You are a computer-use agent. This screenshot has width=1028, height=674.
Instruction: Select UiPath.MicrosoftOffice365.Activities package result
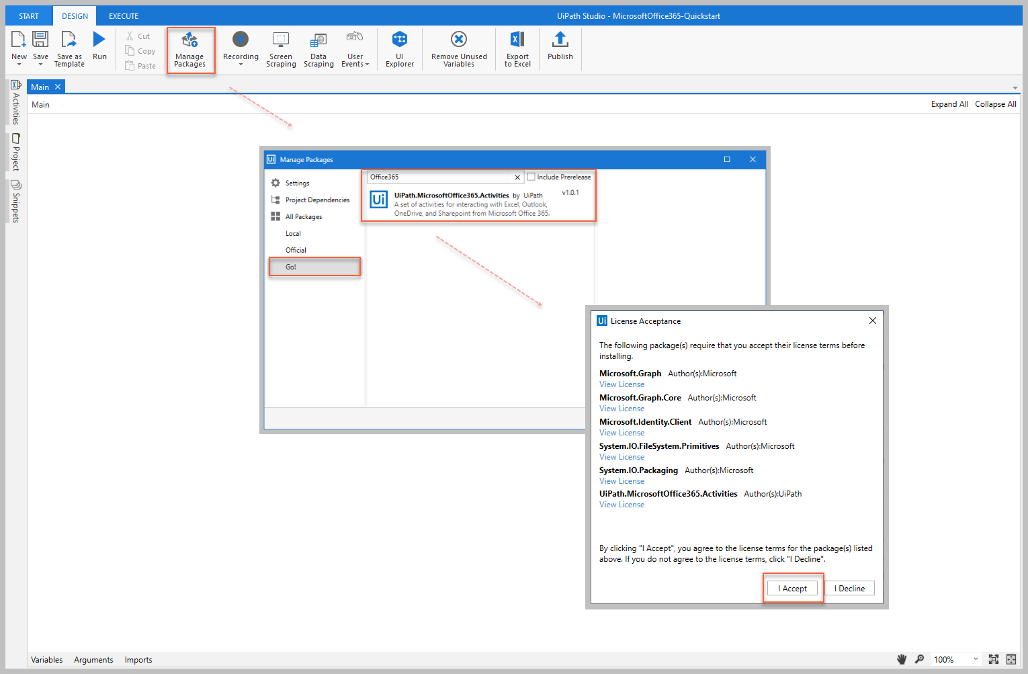point(478,203)
